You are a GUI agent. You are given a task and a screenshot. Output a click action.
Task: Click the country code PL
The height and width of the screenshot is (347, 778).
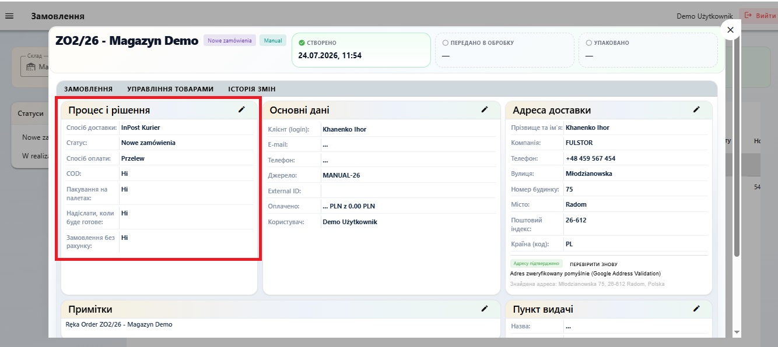tap(570, 244)
